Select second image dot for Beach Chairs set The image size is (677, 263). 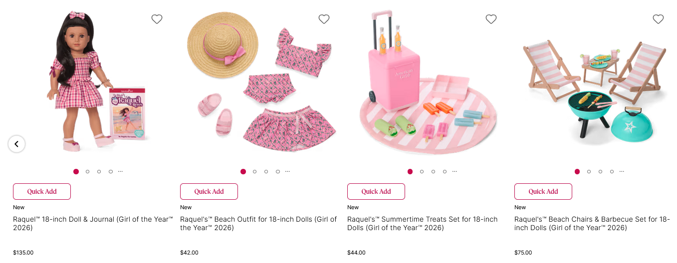[x=589, y=171]
